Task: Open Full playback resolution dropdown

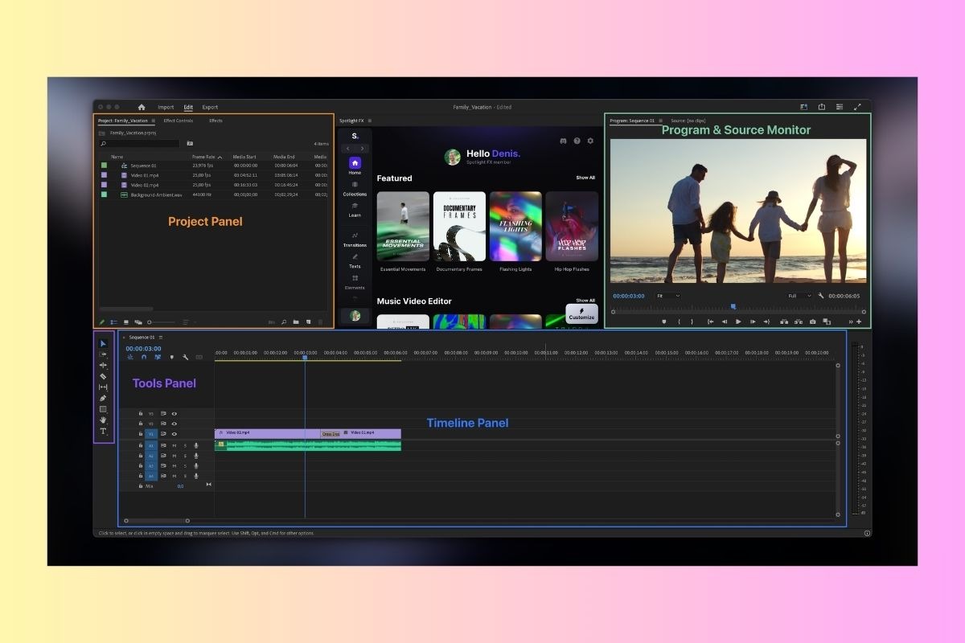Action: click(799, 296)
